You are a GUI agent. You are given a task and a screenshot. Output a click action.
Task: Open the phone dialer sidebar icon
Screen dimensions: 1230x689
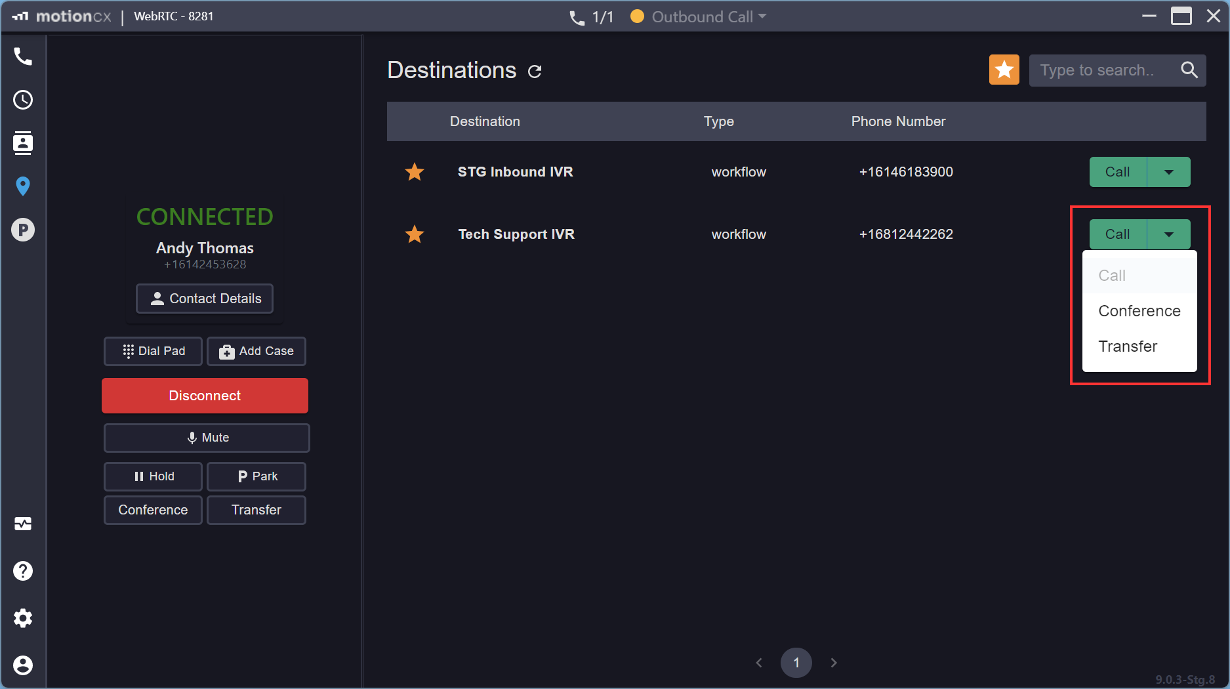(x=23, y=56)
